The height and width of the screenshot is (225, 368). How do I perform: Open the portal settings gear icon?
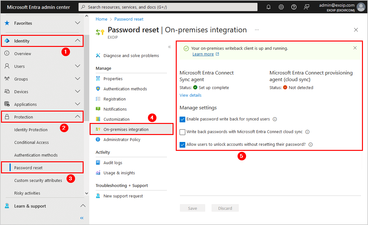coord(281,7)
